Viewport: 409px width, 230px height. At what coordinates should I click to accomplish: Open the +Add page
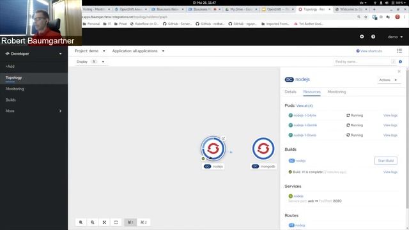[x=10, y=66]
